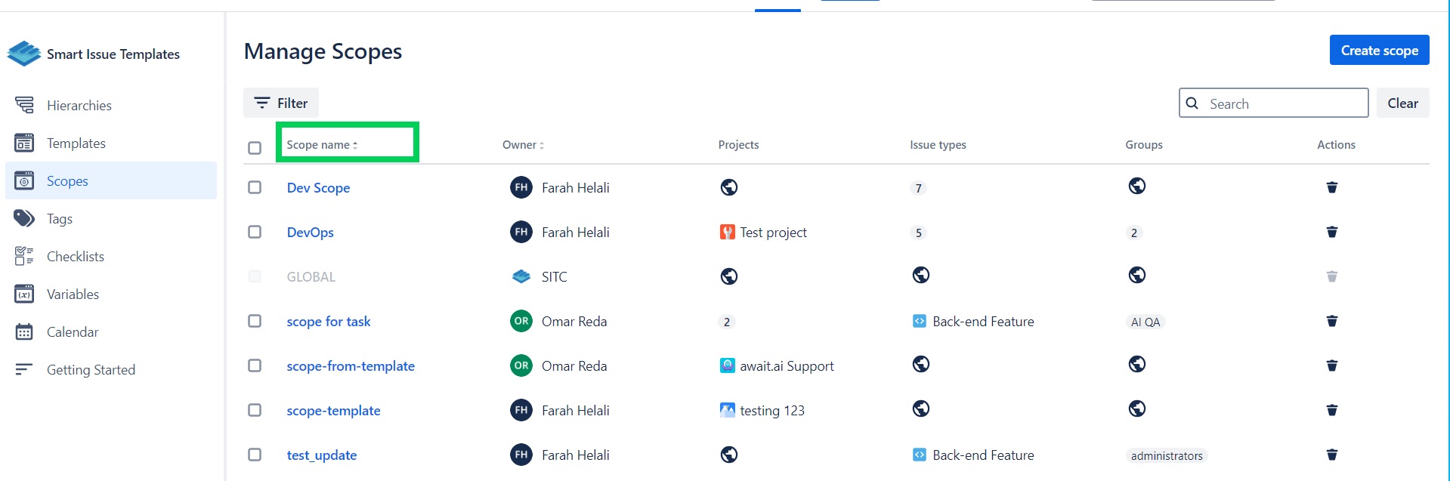The height and width of the screenshot is (481, 1450).
Task: Tick the select-all checkbox in table header
Action: [x=255, y=148]
